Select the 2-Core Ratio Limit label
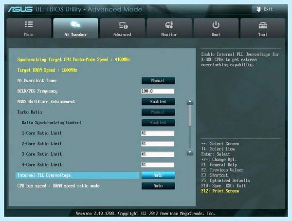Image resolution: width=292 pixels, height=221 pixels. 42,144
